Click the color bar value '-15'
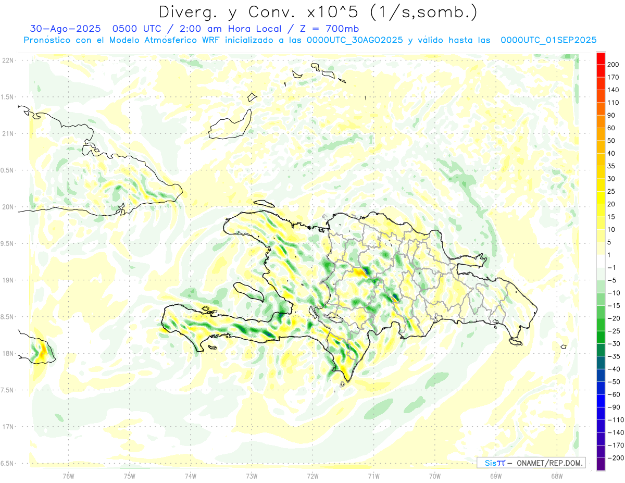Viewport: 625px width, 483px height. pyautogui.click(x=614, y=305)
